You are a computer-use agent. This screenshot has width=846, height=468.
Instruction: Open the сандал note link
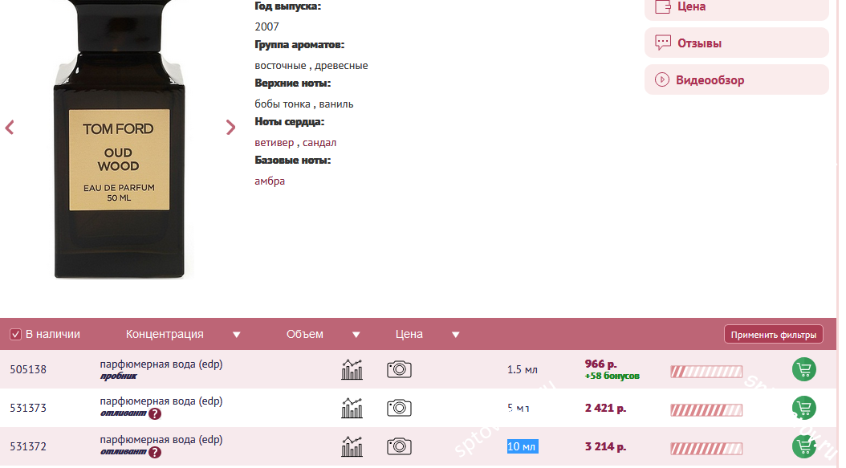[x=319, y=143]
